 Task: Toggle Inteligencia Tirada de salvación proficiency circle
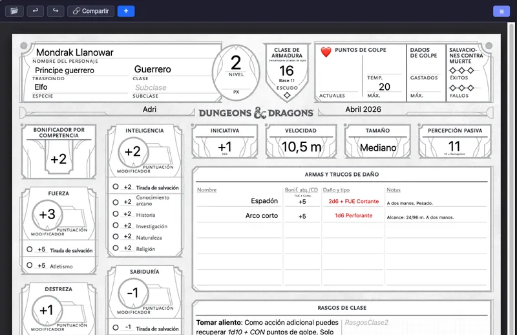116,187
